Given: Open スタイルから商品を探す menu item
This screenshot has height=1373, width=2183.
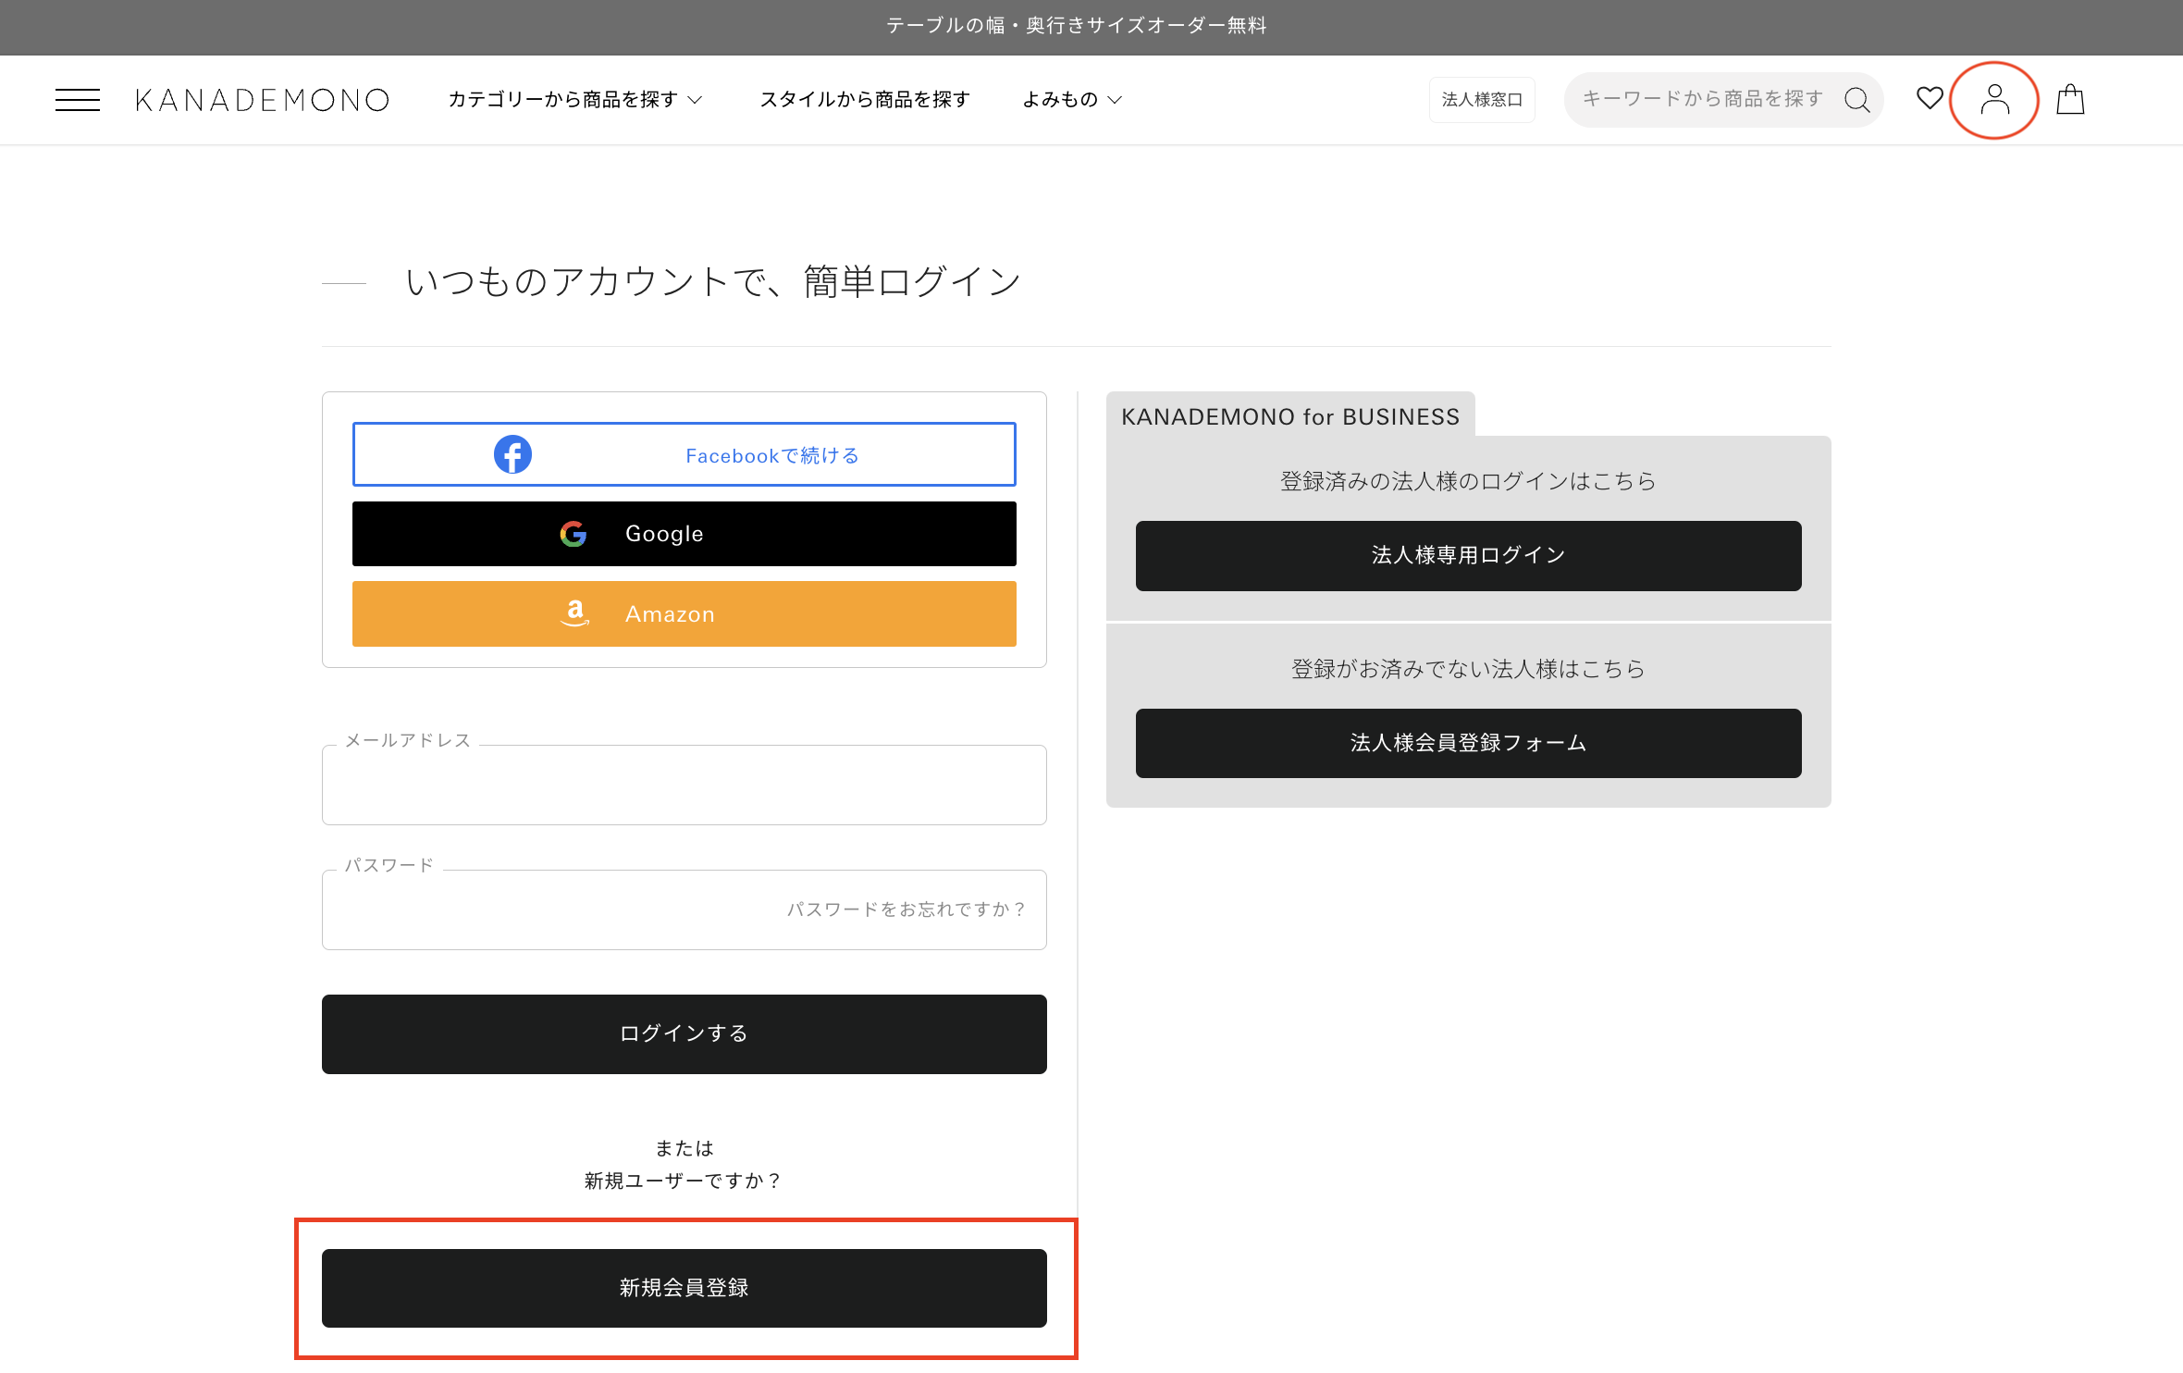Looking at the screenshot, I should tap(865, 100).
